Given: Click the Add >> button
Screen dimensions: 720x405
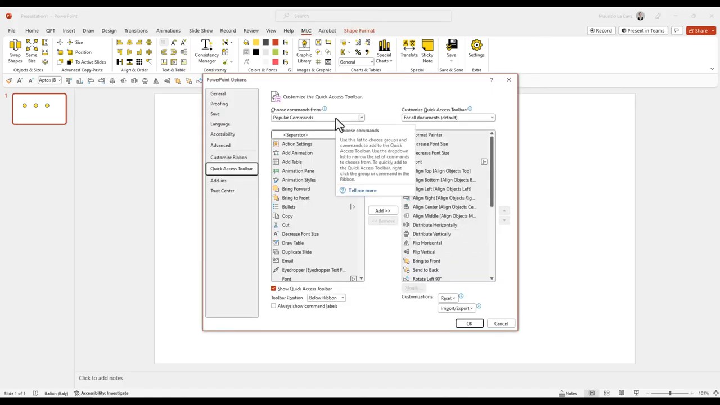Looking at the screenshot, I should click(382, 210).
